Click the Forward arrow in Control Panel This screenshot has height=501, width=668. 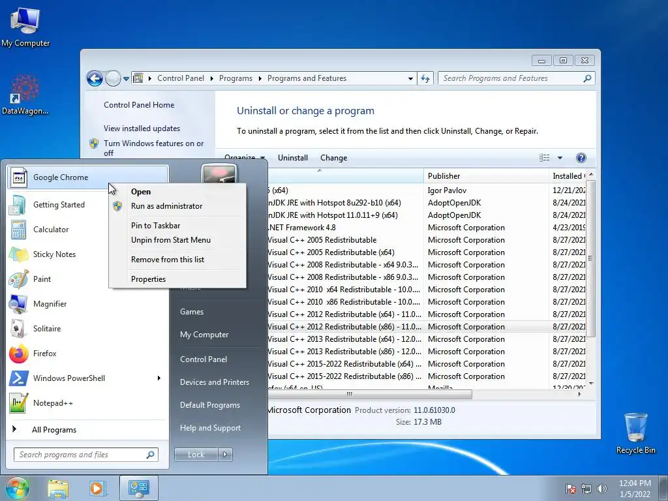(x=113, y=78)
